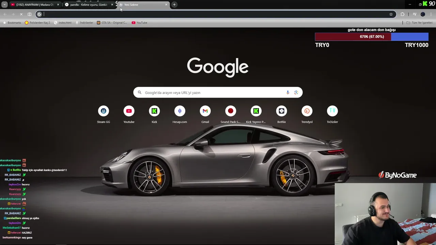Image resolution: width=436 pixels, height=245 pixels.
Task: Open Polislerden Kaç 2 bookmark
Action: coord(37,23)
